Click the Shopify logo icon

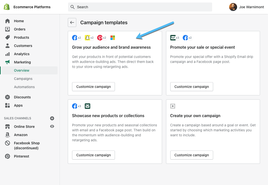click(x=7, y=7)
